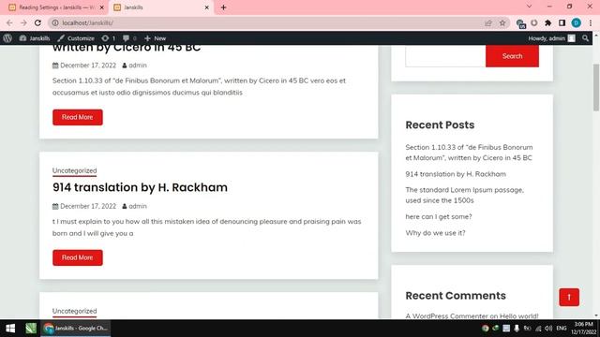This screenshot has width=600, height=337.
Task: Click the admin author of Rackham post
Action: click(x=138, y=206)
